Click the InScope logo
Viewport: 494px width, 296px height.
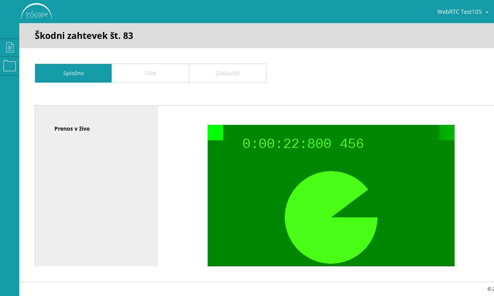pyautogui.click(x=36, y=12)
